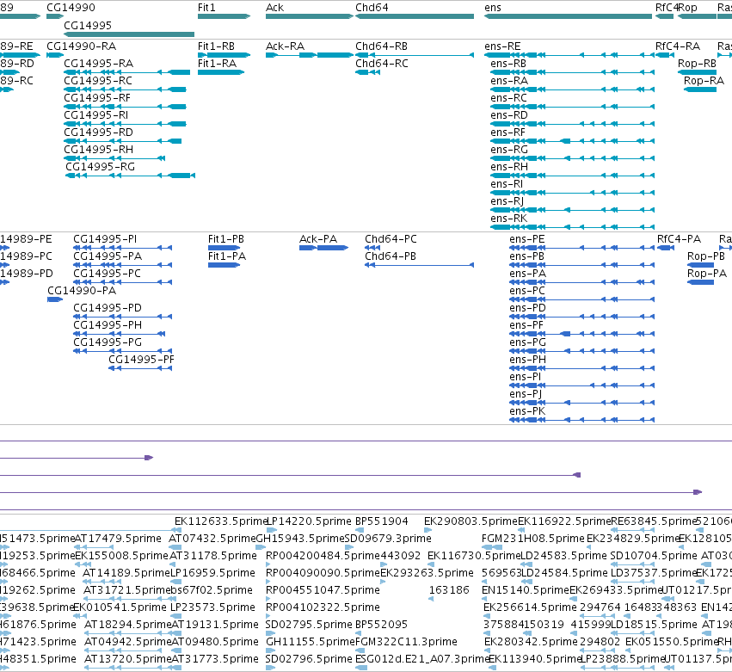This screenshot has height=672, width=732.
Task: Open EST AT13720.5prime
Action: click(128, 659)
